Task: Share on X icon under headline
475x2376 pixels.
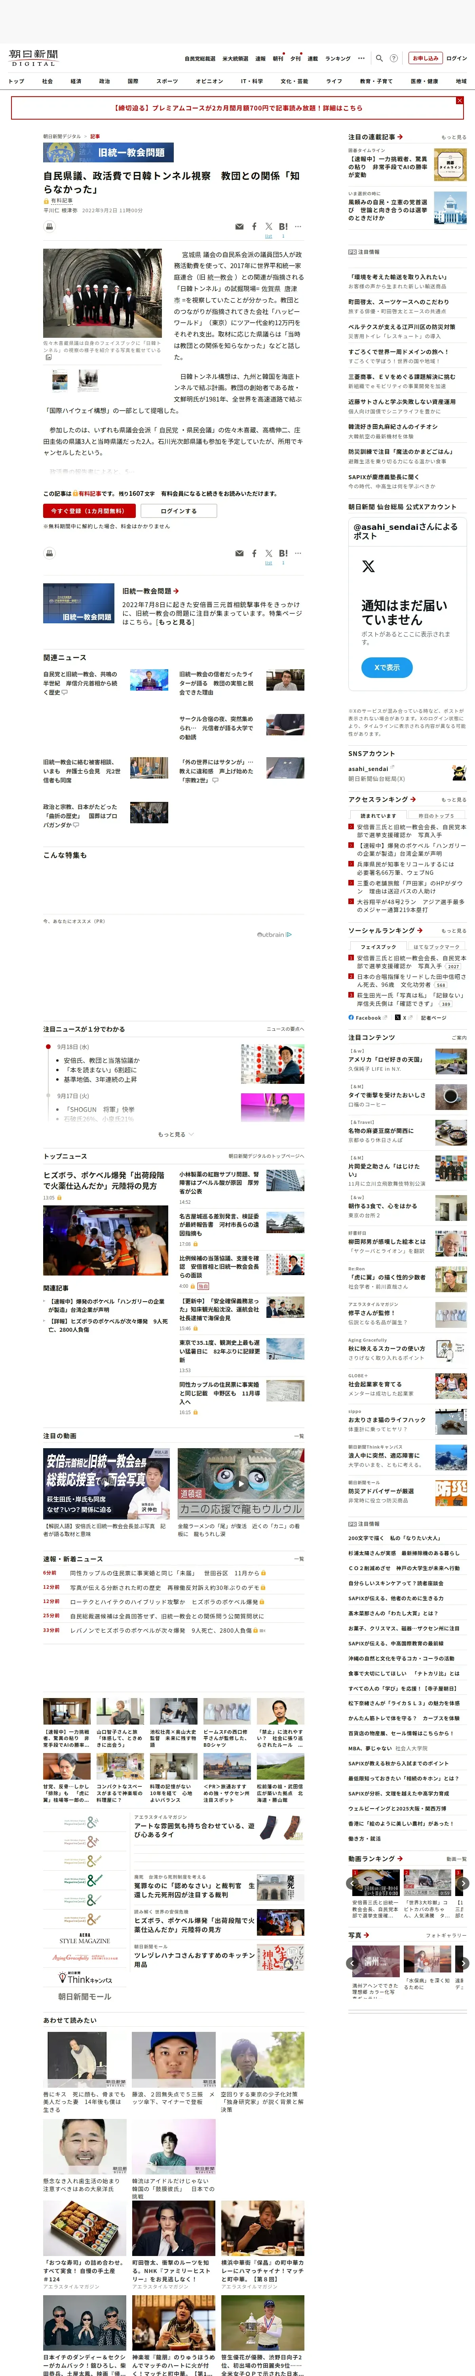Action: pyautogui.click(x=268, y=226)
